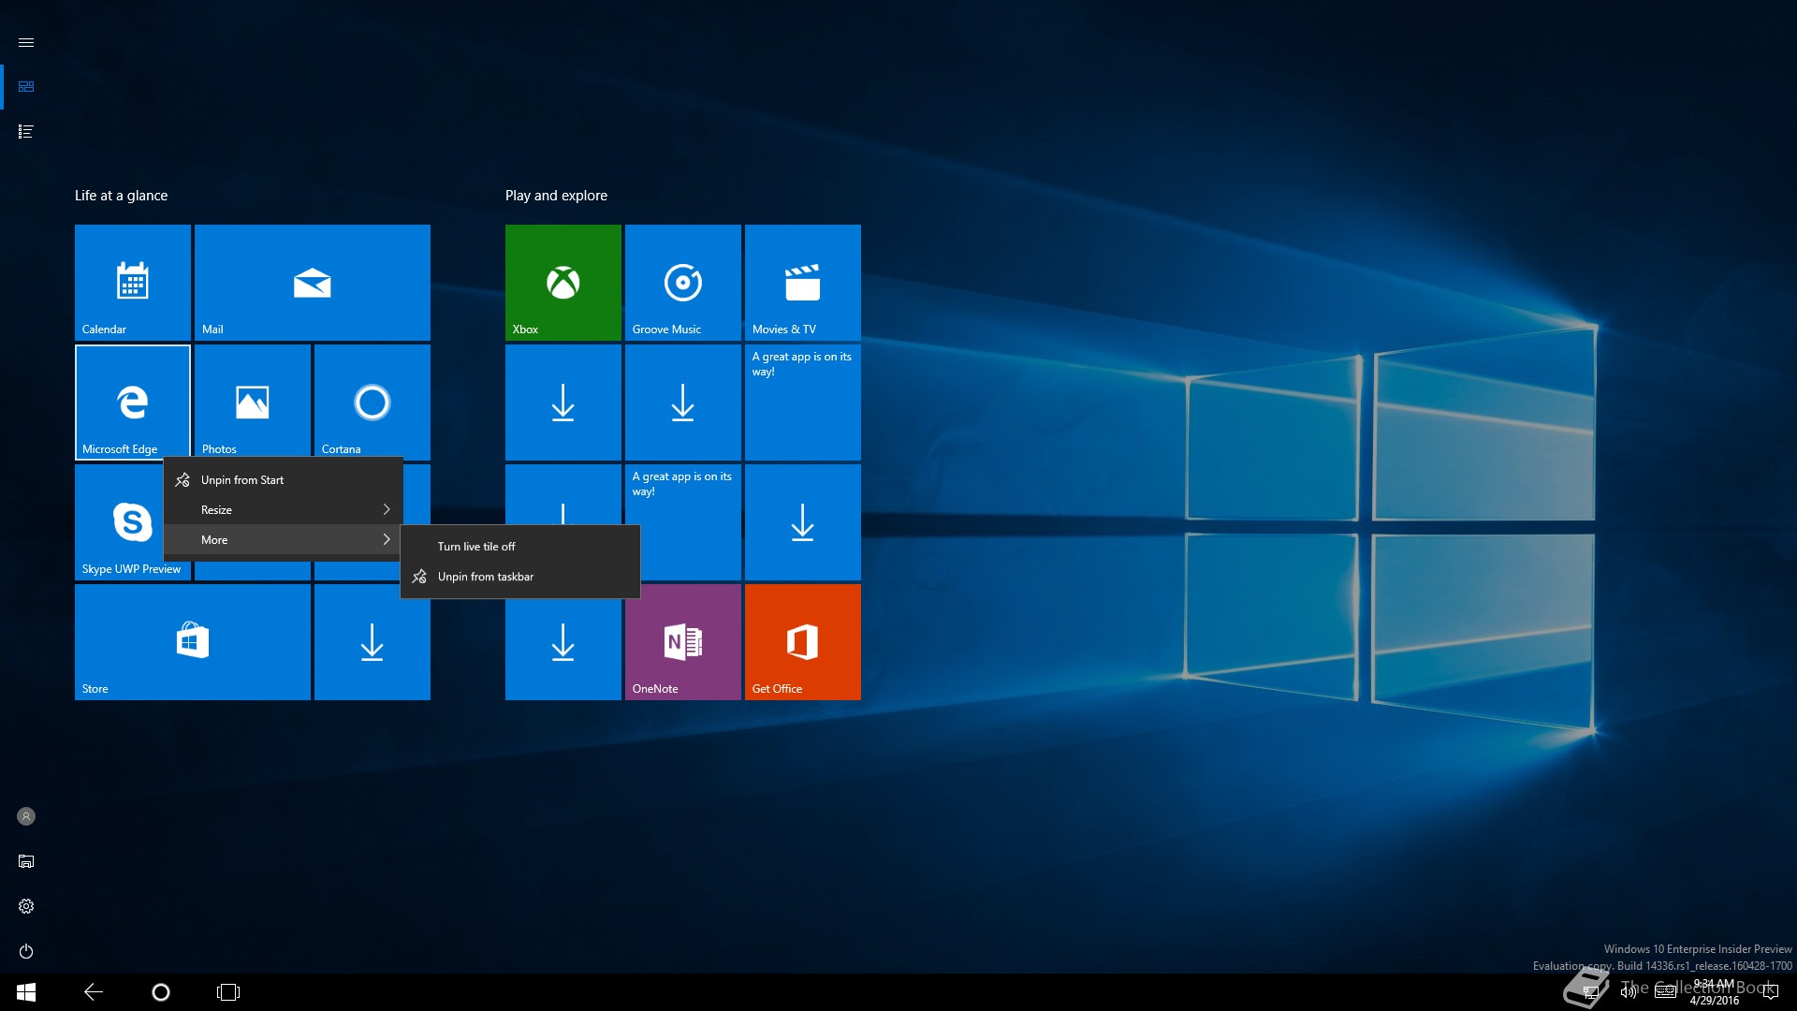Expand the Resize submenu

point(284,509)
